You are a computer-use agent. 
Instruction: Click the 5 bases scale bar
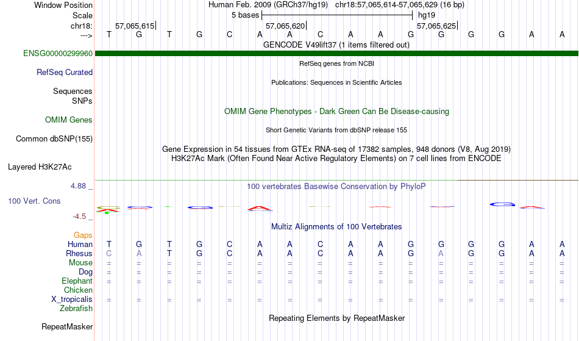click(x=337, y=15)
